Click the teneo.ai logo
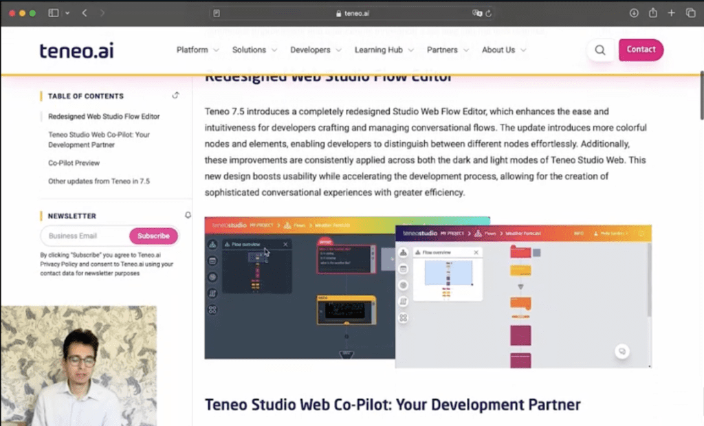 coord(76,49)
